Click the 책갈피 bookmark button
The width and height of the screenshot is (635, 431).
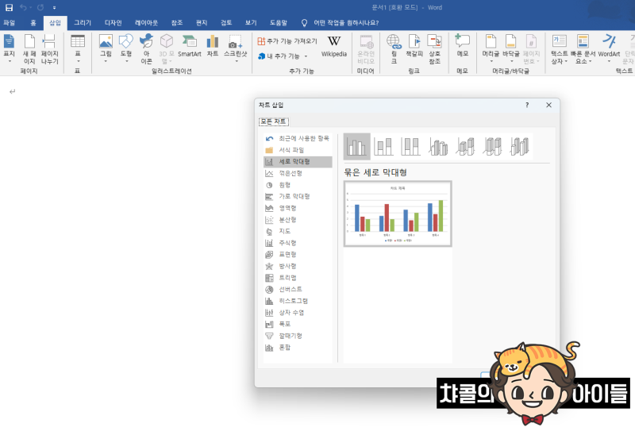pos(414,46)
